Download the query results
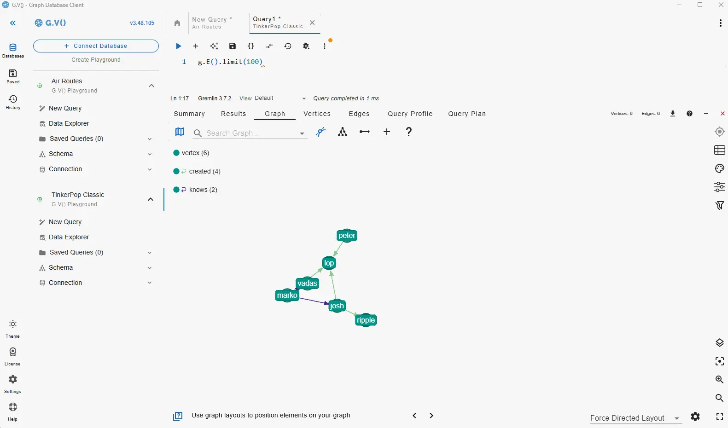This screenshot has height=428, width=728. [x=673, y=114]
